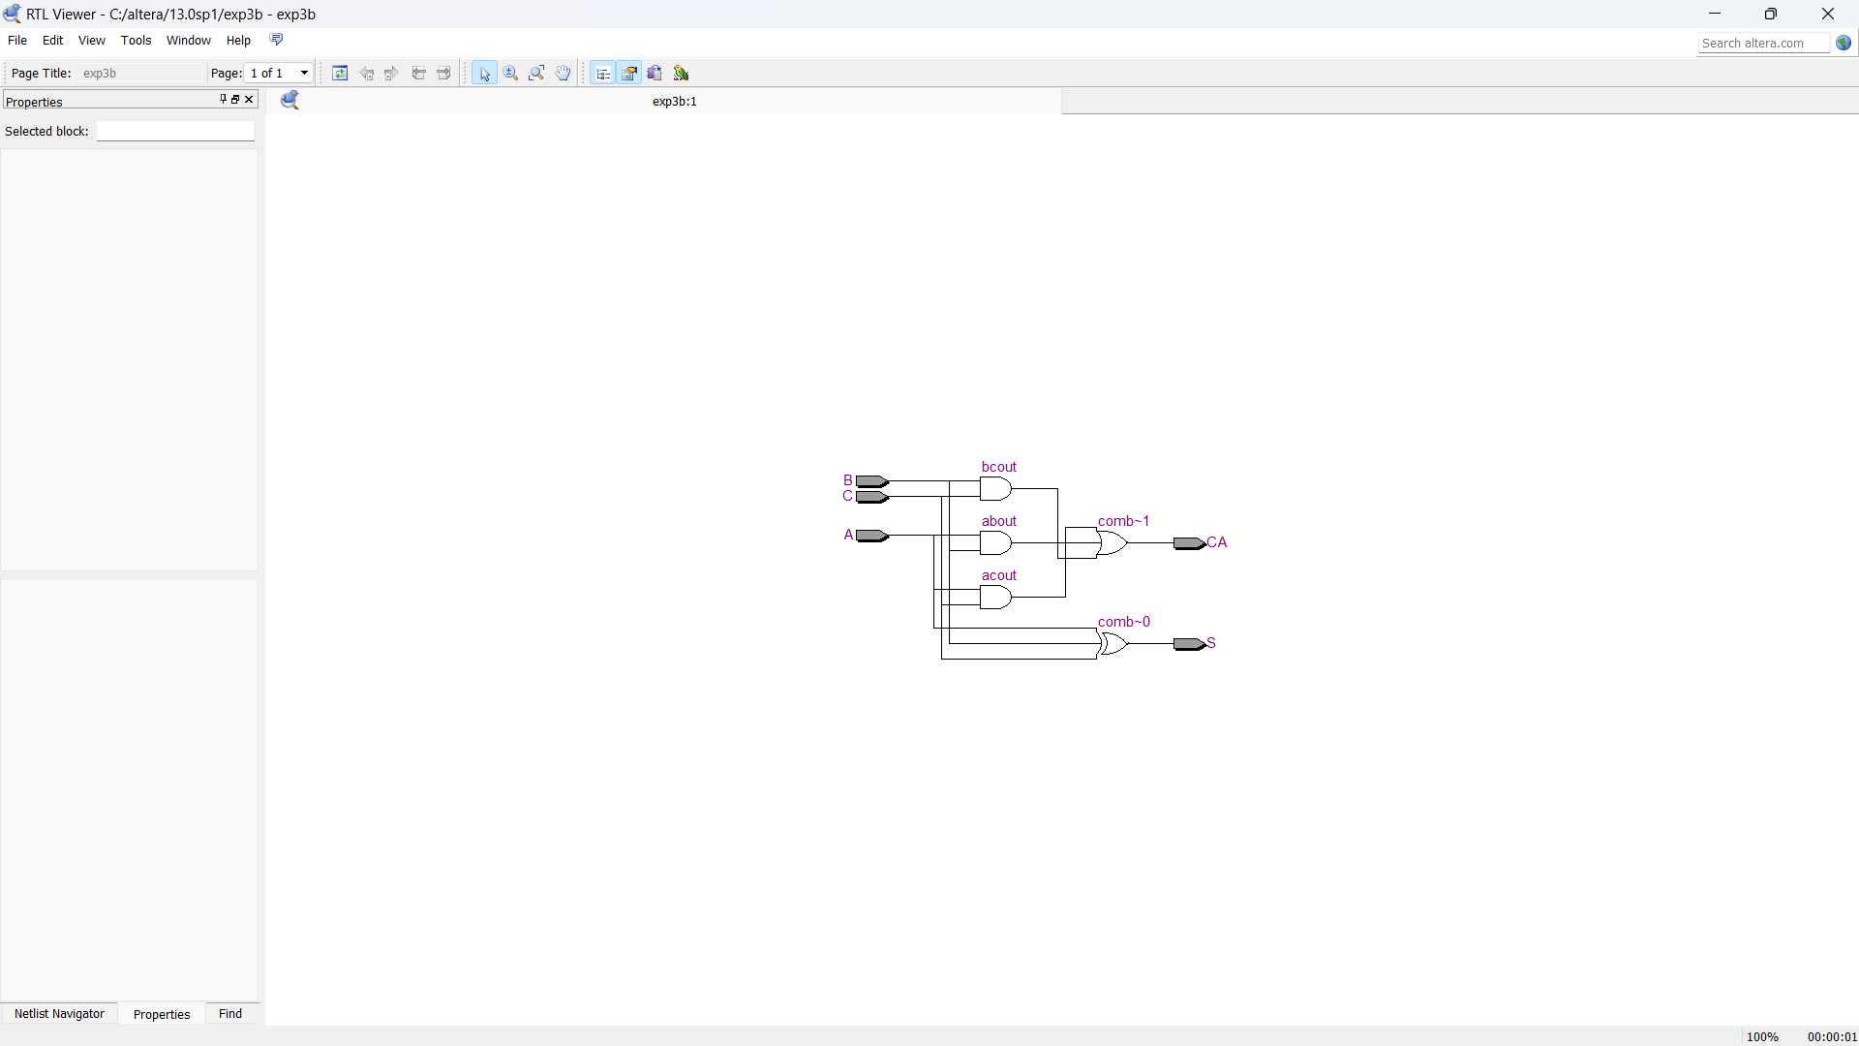
Task: Choose the Selection arrow tool
Action: tap(485, 74)
